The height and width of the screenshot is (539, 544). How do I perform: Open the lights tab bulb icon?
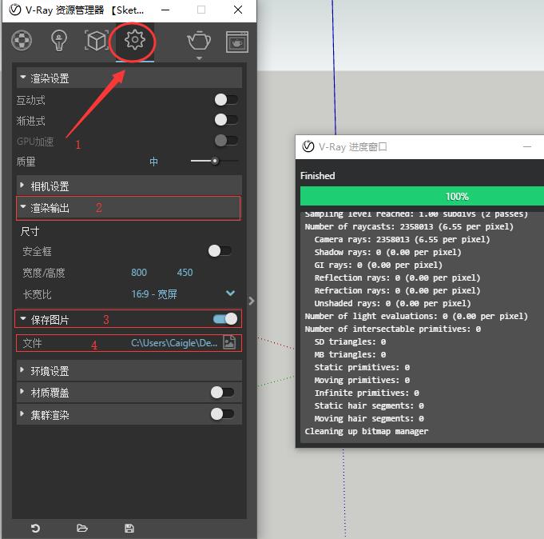pyautogui.click(x=58, y=41)
